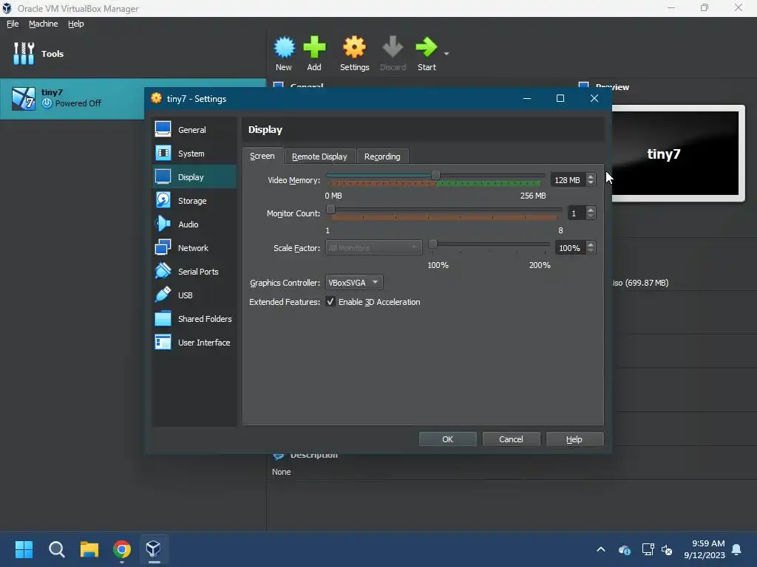This screenshot has height=567, width=757.
Task: Open the System settings category
Action: 194,154
